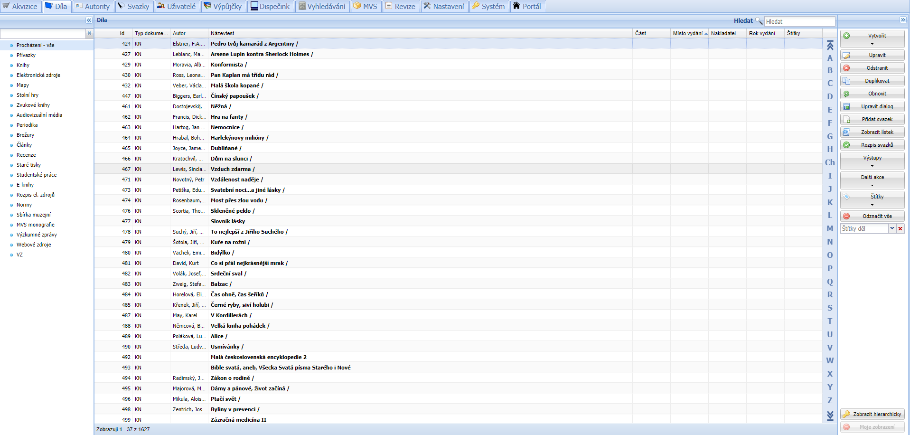Select Zvukové knihy in the sidebar
This screenshot has width=910, height=435.
coord(33,105)
